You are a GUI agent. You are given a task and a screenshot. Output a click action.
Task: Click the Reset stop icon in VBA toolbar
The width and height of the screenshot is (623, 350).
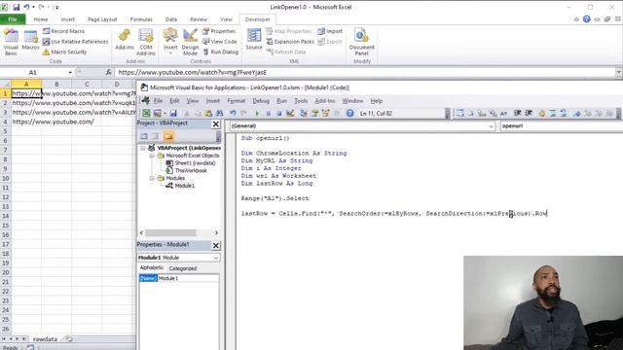[279, 113]
